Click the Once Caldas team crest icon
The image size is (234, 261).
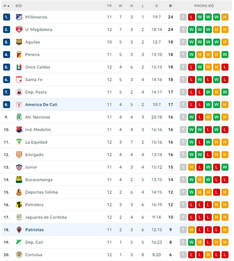point(19,67)
